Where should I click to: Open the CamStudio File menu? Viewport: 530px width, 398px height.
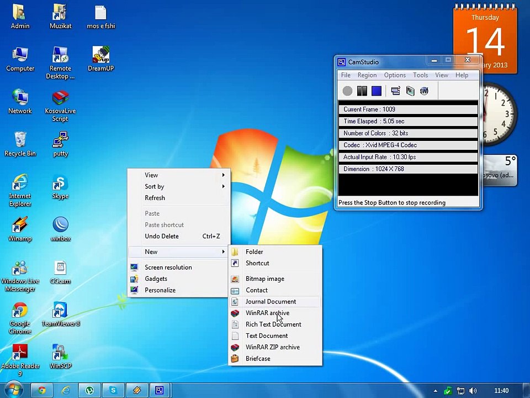coord(346,75)
